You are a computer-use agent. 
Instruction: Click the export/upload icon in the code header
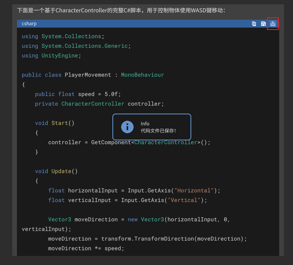point(273,24)
